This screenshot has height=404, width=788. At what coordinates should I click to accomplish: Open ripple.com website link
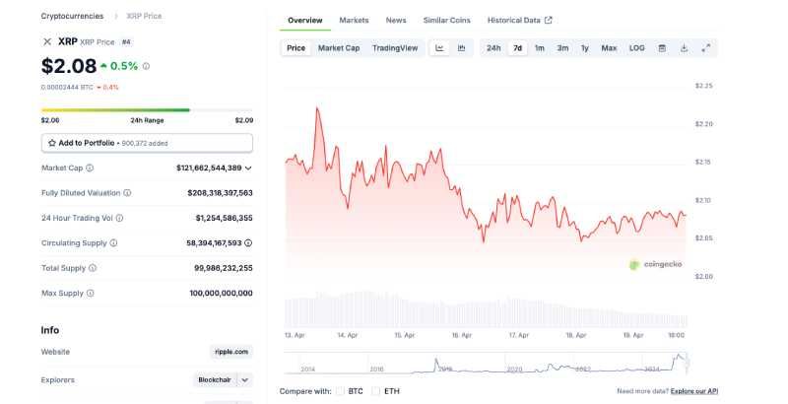(x=231, y=352)
